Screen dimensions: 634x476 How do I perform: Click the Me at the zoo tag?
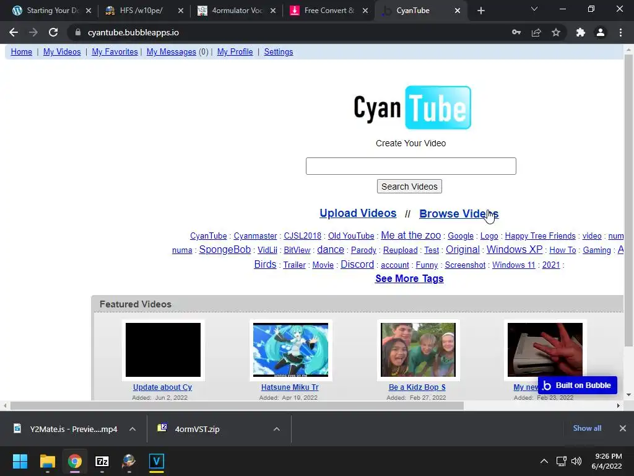click(411, 235)
